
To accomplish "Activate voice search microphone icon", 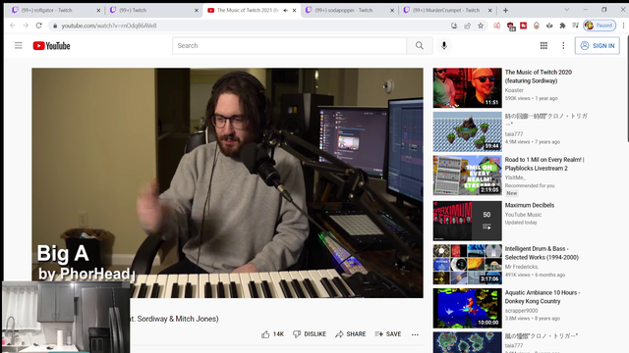I will (x=443, y=46).
